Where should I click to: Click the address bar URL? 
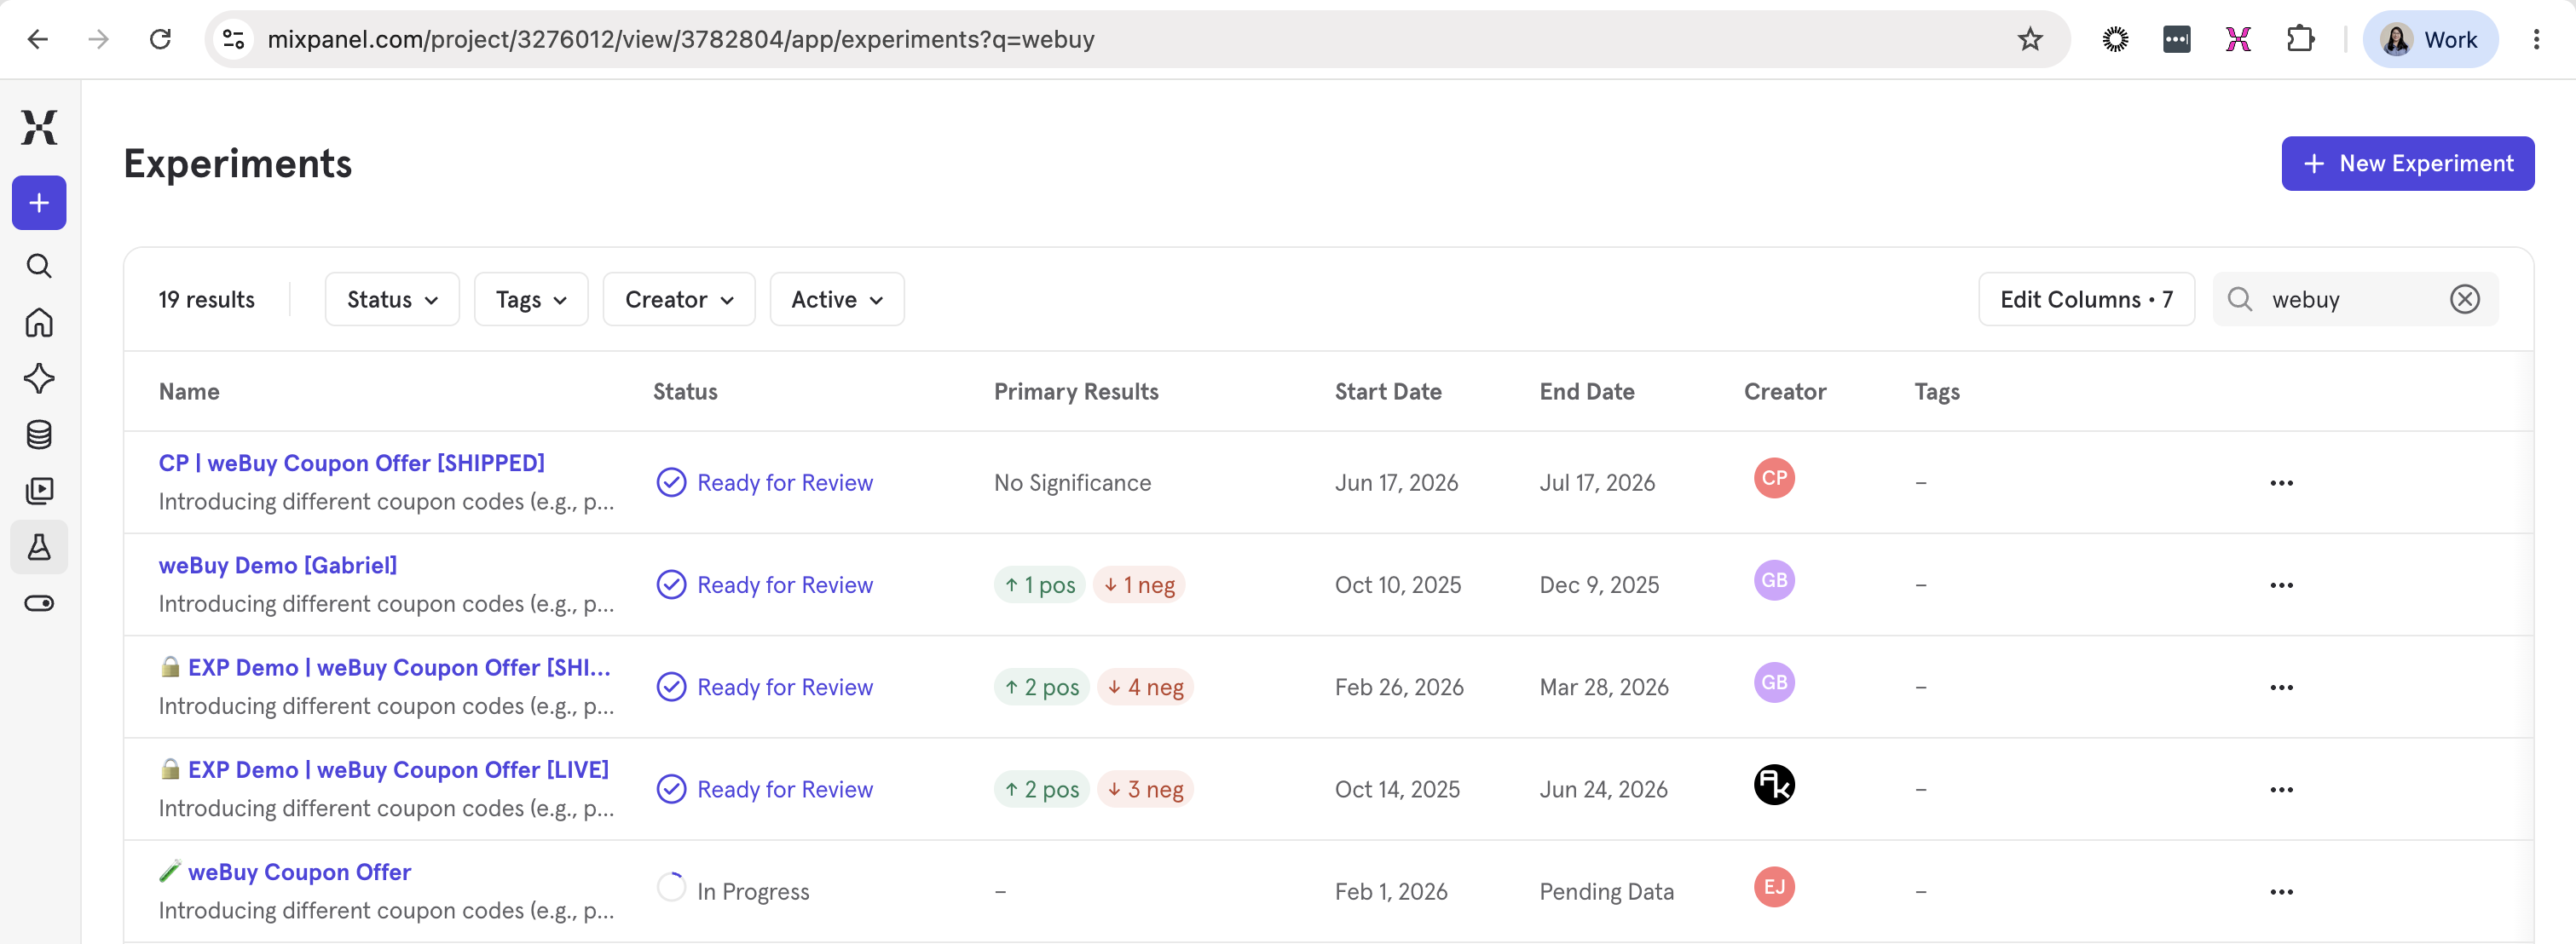pos(680,39)
